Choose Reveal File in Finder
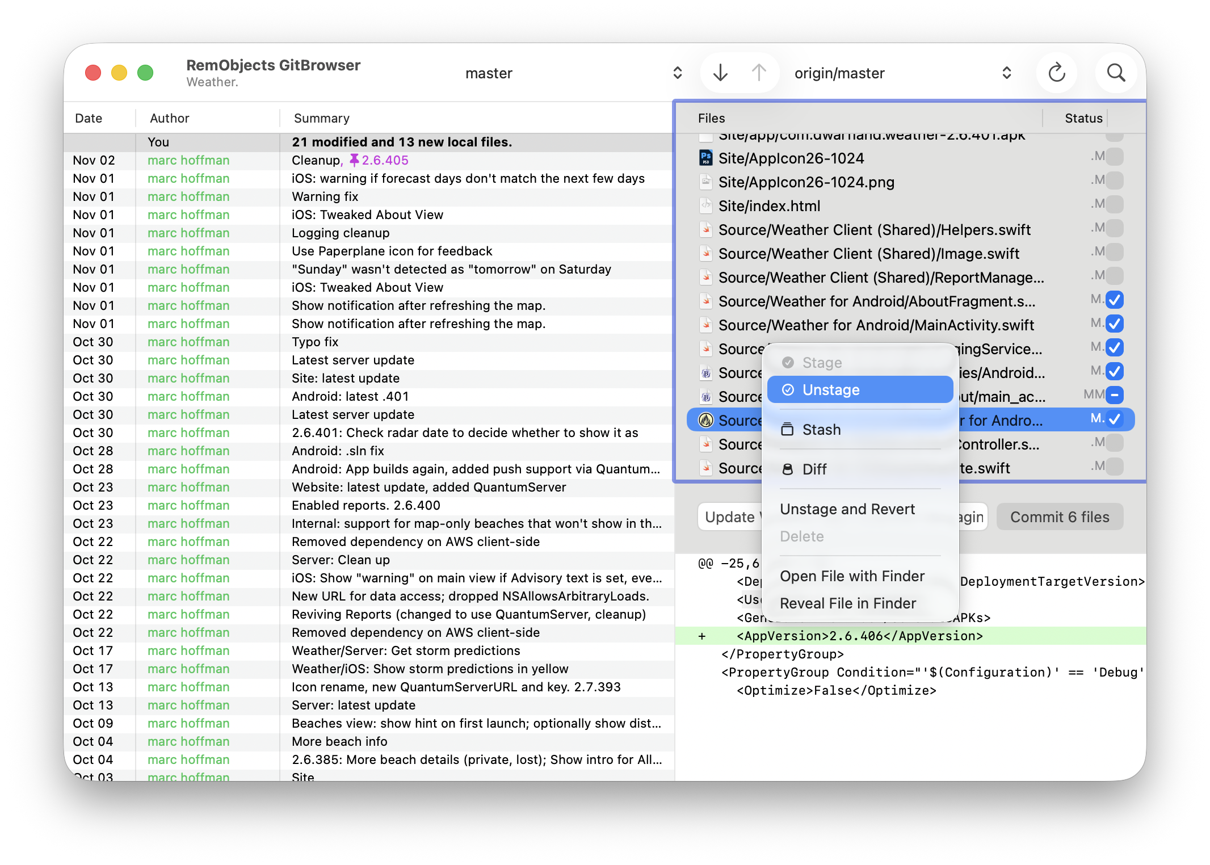 (847, 603)
